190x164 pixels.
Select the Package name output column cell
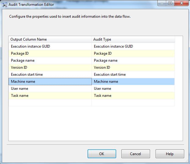click(50, 60)
